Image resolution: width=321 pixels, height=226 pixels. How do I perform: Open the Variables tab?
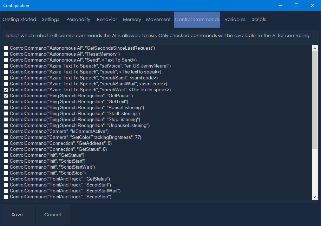235,20
